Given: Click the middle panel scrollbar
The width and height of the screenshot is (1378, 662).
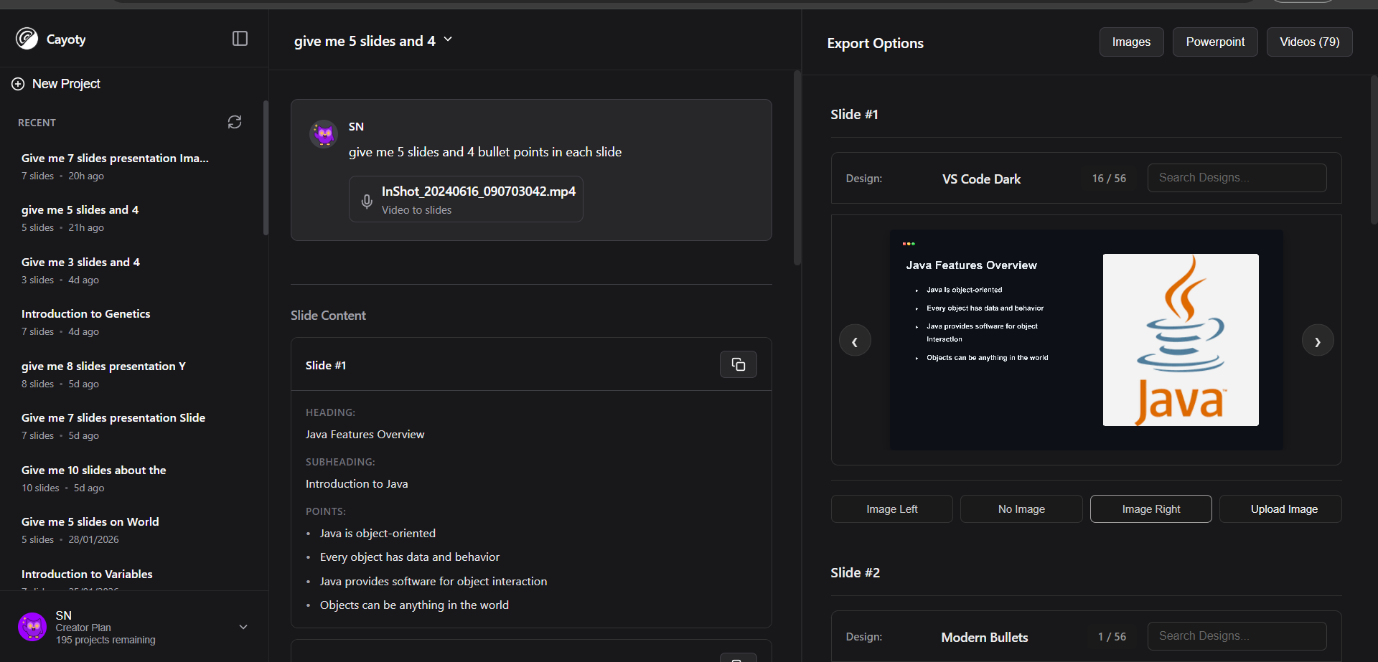Looking at the screenshot, I should point(797,168).
